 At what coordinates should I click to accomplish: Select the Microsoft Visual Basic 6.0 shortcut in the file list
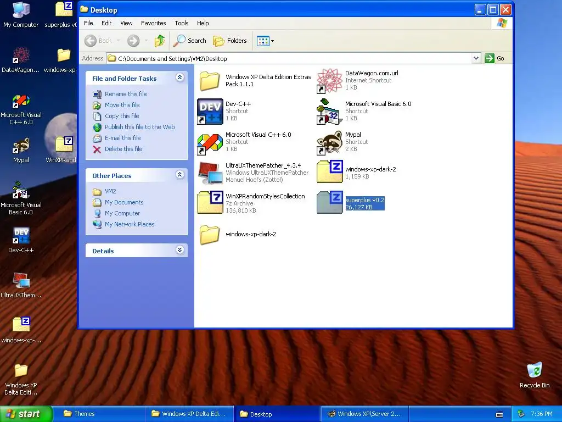pyautogui.click(x=364, y=111)
